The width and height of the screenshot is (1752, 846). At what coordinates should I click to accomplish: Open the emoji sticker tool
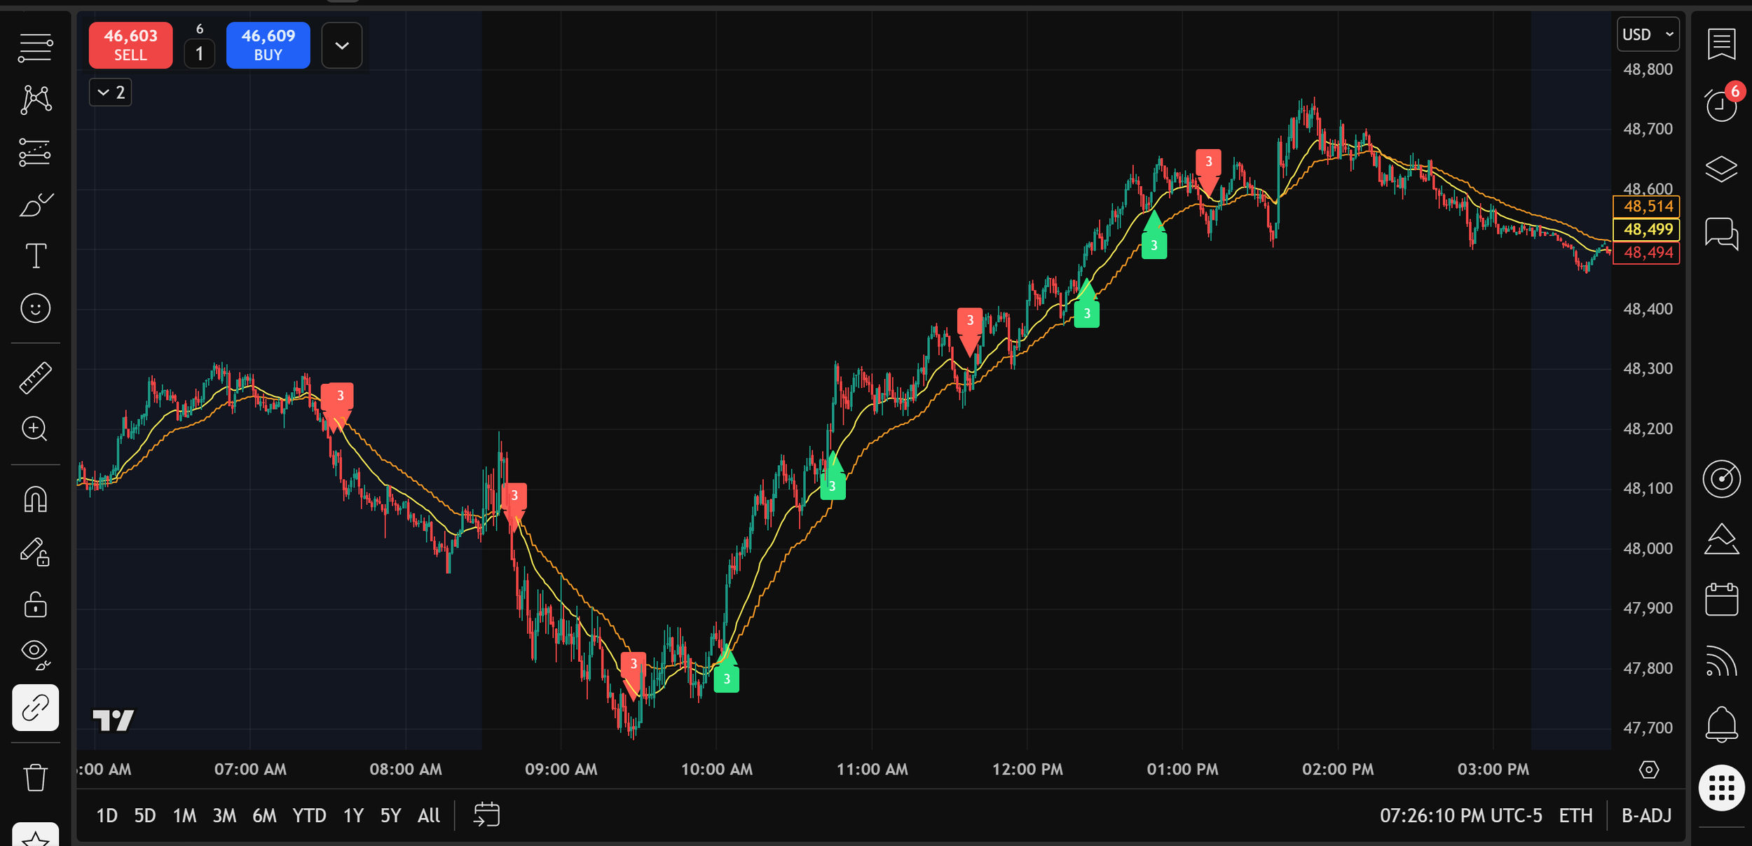click(x=35, y=308)
